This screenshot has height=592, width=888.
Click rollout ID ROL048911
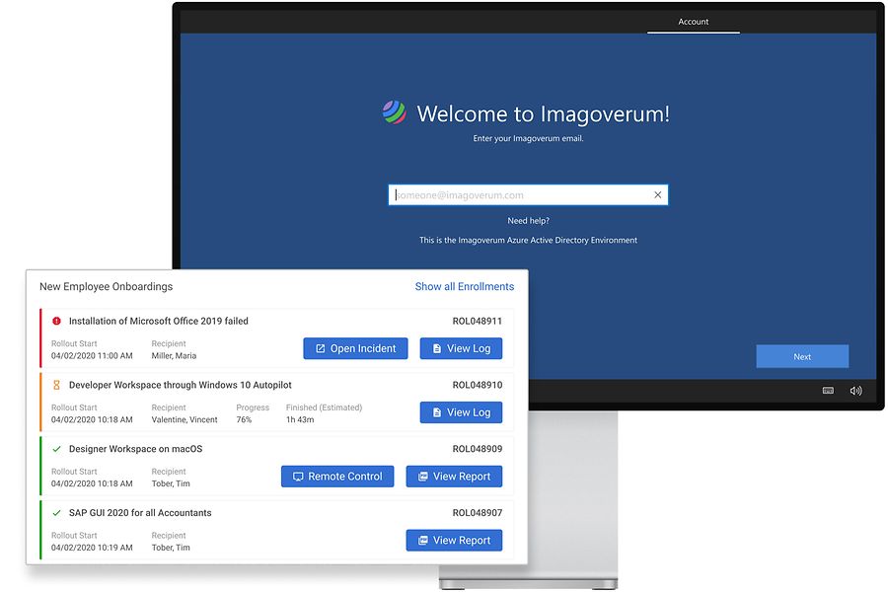click(478, 322)
